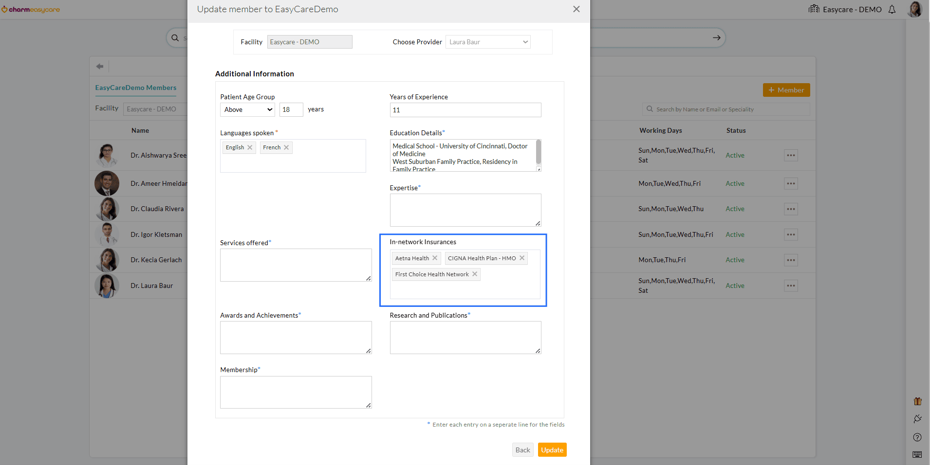Image resolution: width=930 pixels, height=465 pixels.
Task: Click the + Member button
Action: click(786, 90)
